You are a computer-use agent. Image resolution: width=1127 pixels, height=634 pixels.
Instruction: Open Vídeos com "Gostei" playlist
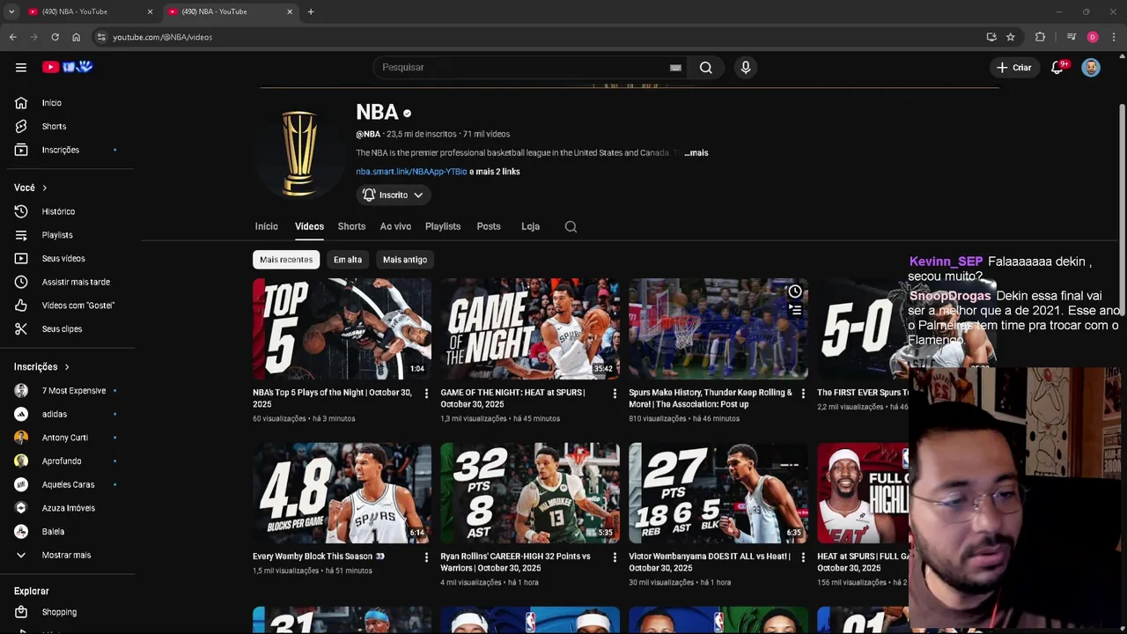pyautogui.click(x=68, y=306)
